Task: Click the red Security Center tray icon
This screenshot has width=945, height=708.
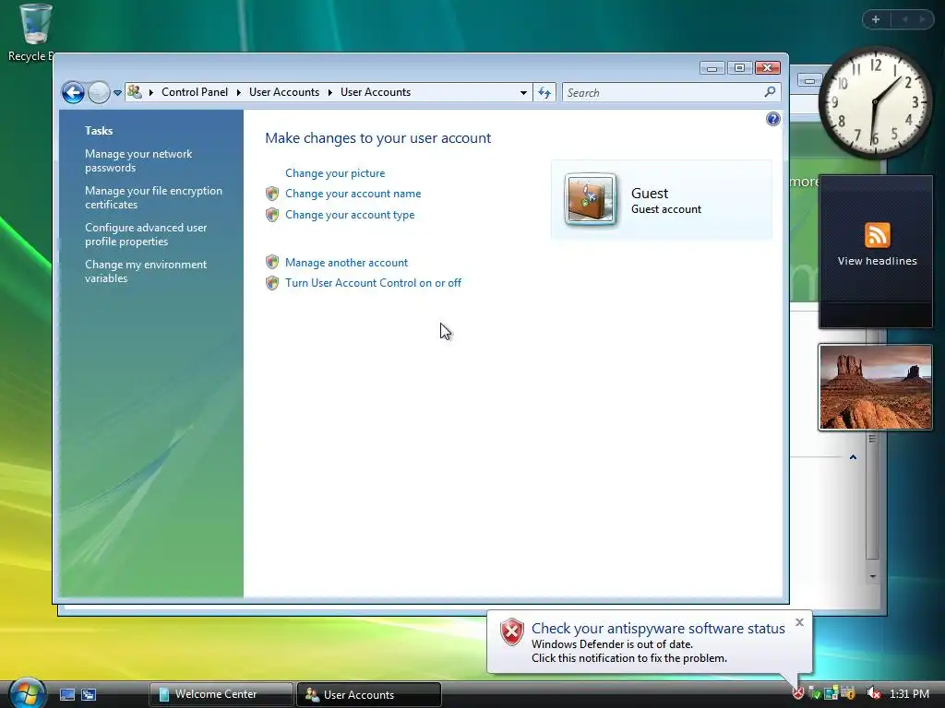Action: pos(798,694)
